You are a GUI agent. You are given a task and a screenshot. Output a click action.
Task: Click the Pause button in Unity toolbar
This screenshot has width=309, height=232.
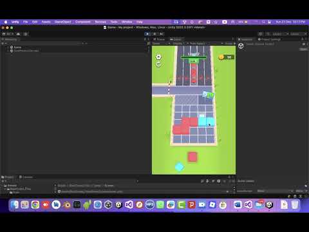(154, 34)
